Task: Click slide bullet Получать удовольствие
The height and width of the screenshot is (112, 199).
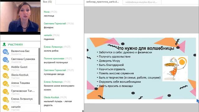Action: (114, 57)
